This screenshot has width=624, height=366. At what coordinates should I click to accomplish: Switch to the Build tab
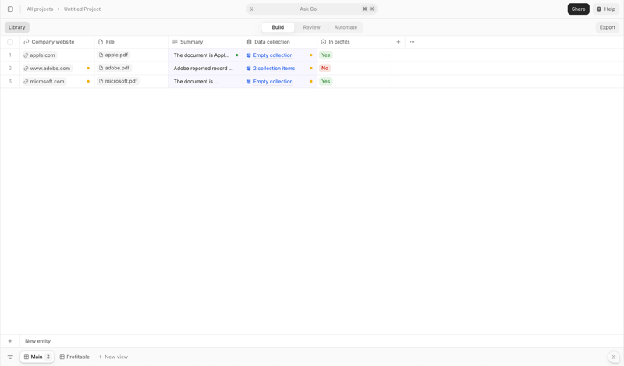278,27
